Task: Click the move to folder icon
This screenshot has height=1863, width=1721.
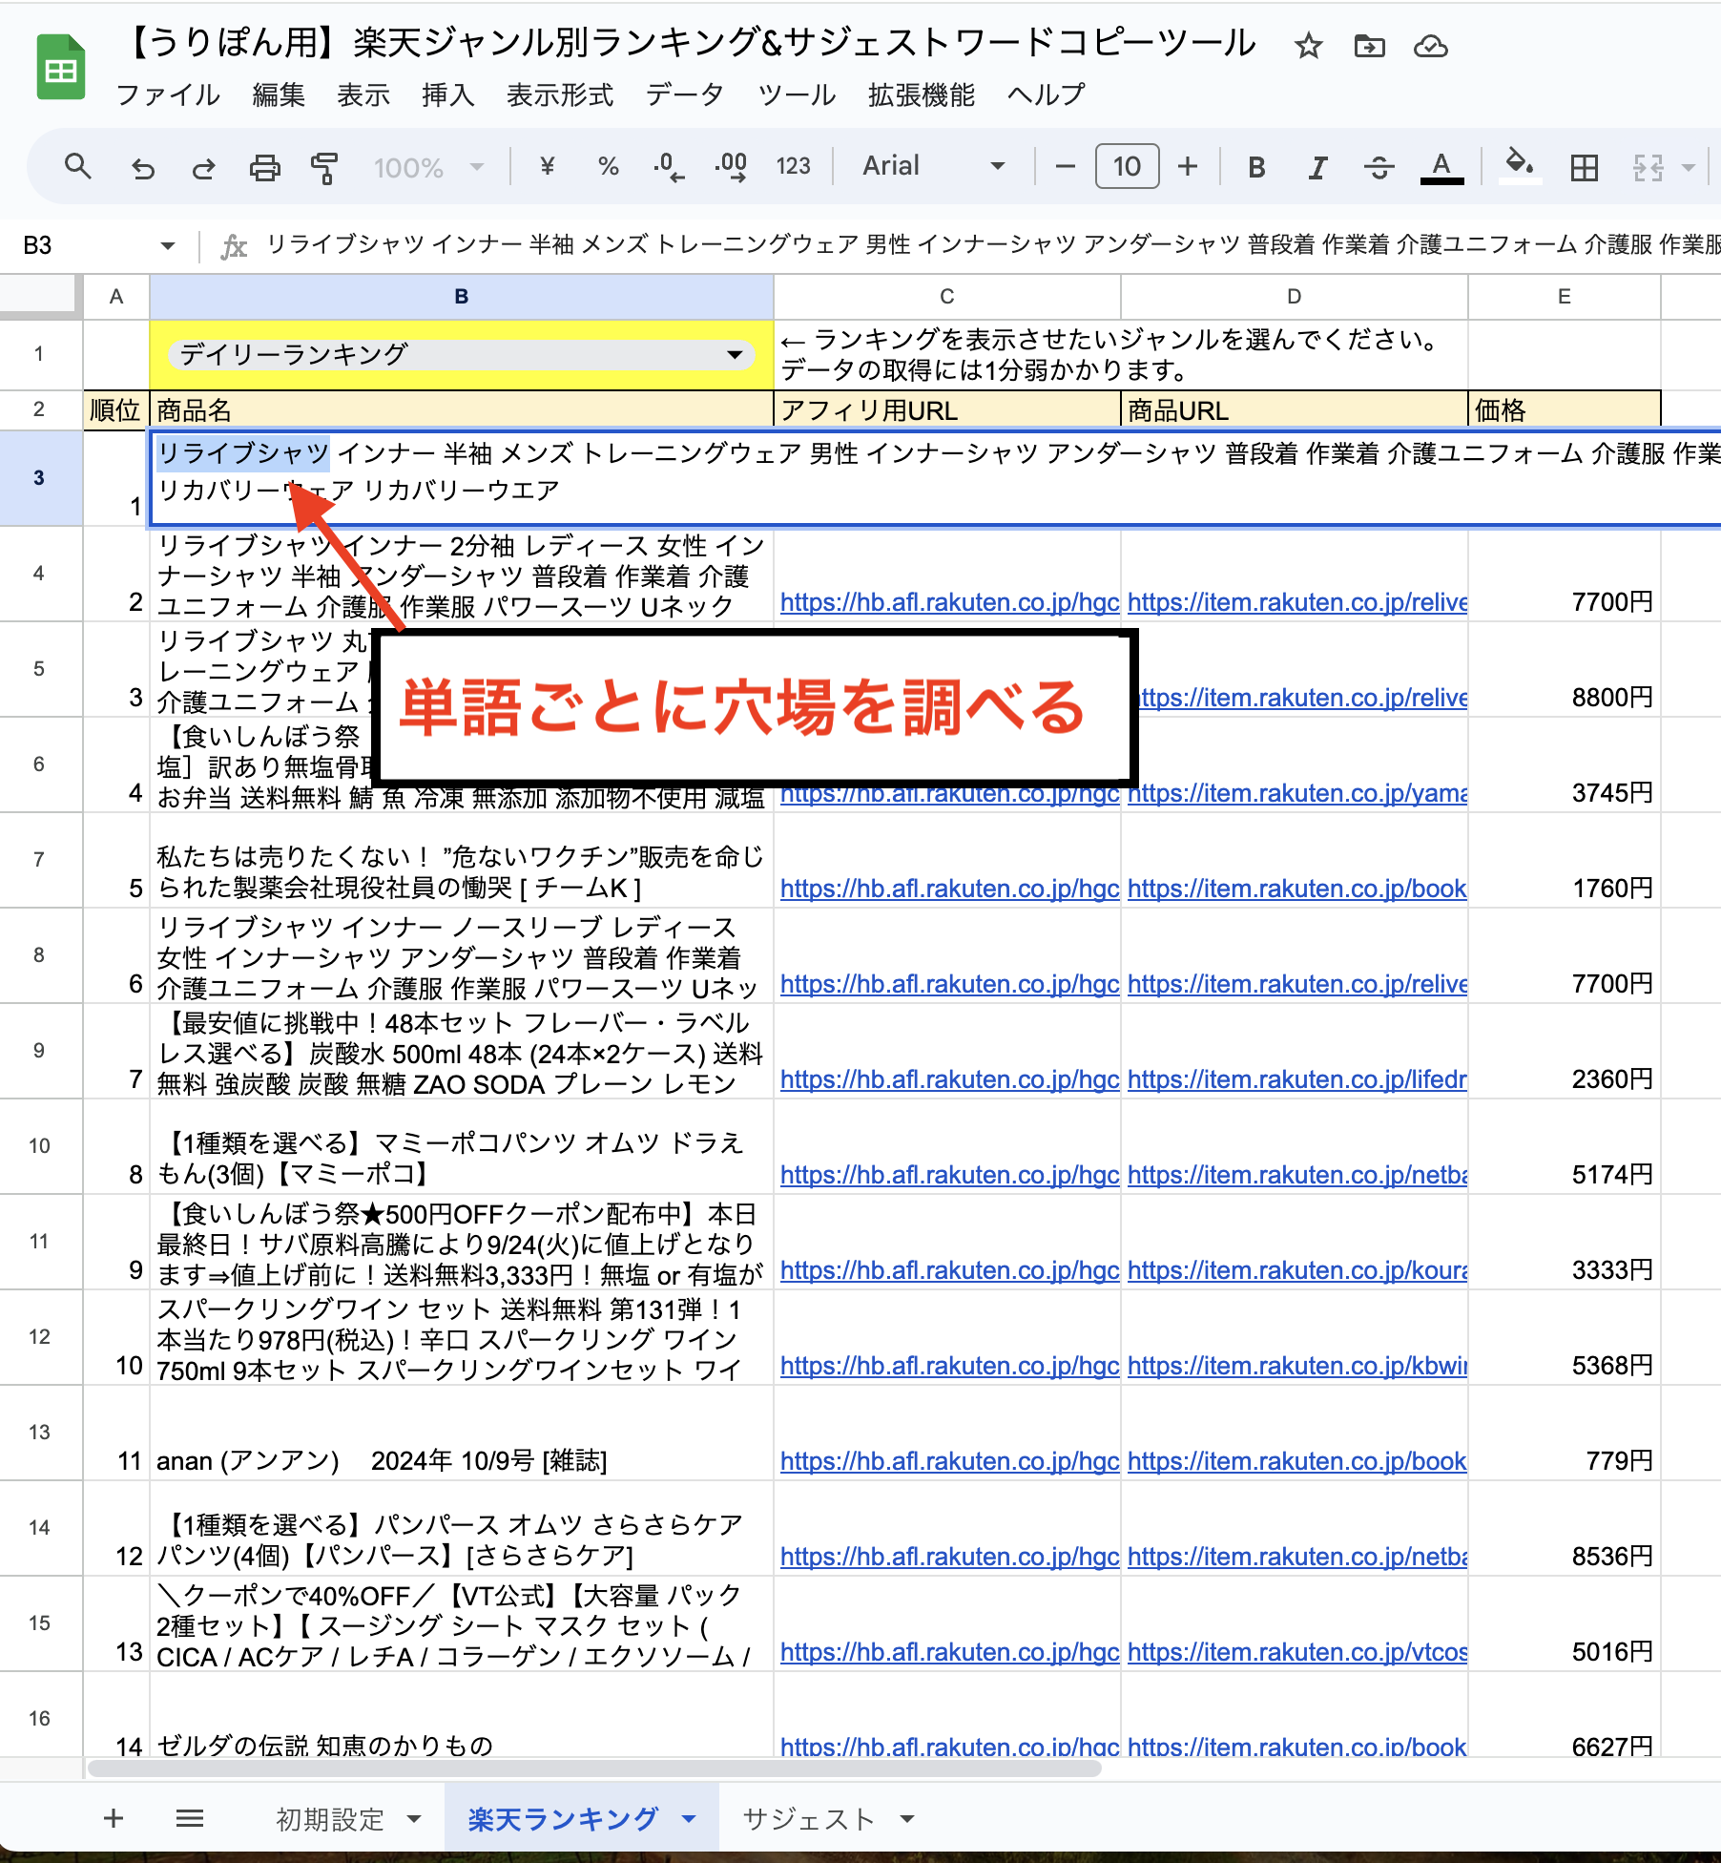Action: pos(1369,46)
